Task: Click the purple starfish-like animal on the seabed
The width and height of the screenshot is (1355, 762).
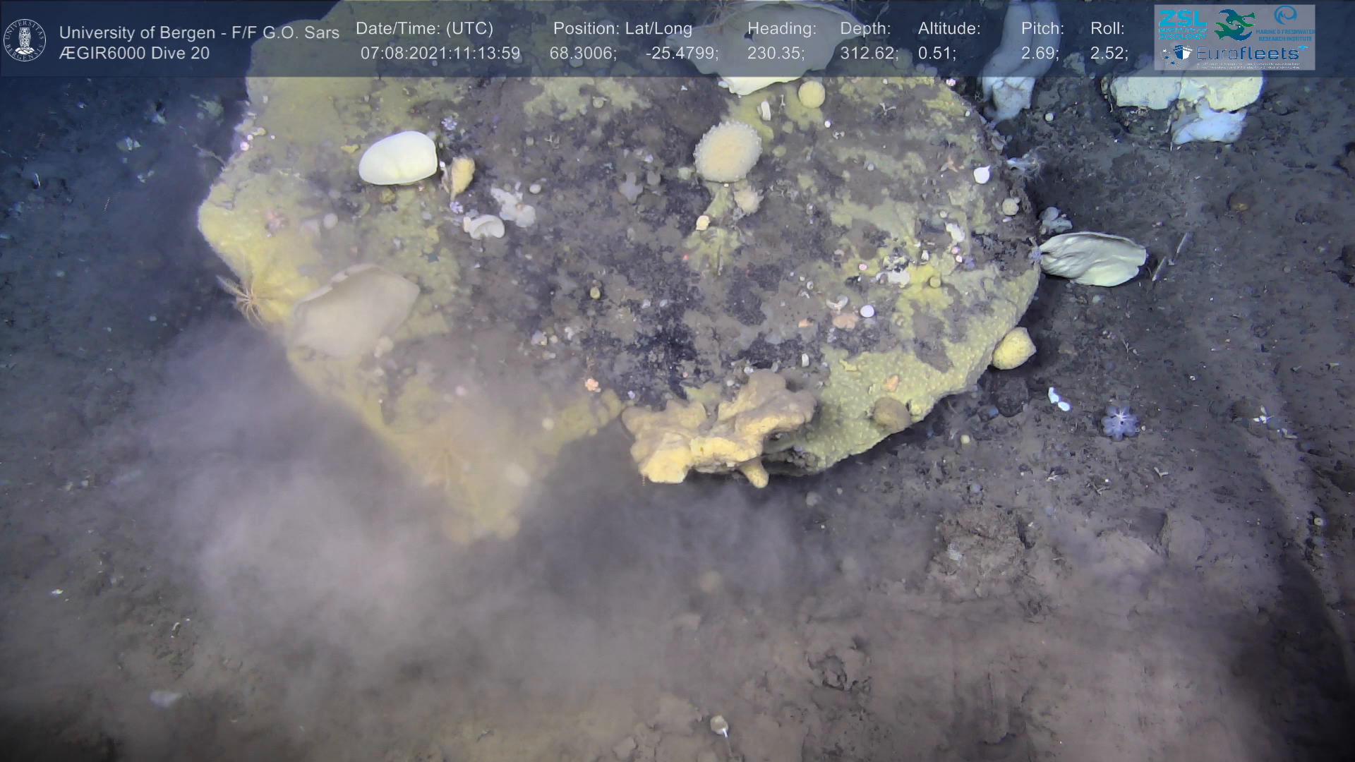Action: pos(1120,422)
